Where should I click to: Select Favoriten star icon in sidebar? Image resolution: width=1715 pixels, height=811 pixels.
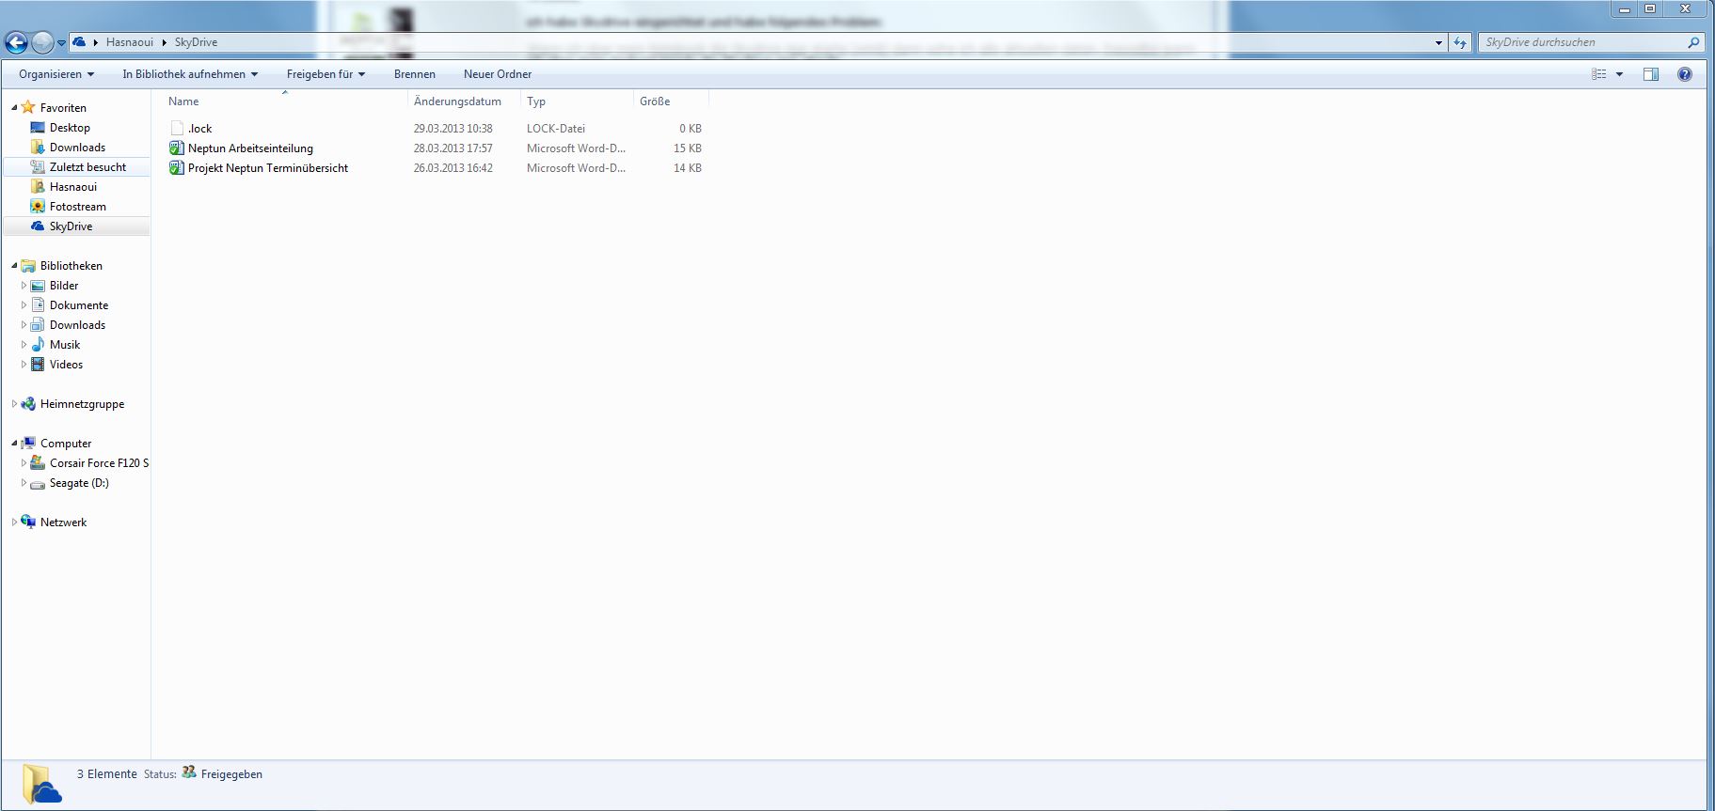[28, 107]
